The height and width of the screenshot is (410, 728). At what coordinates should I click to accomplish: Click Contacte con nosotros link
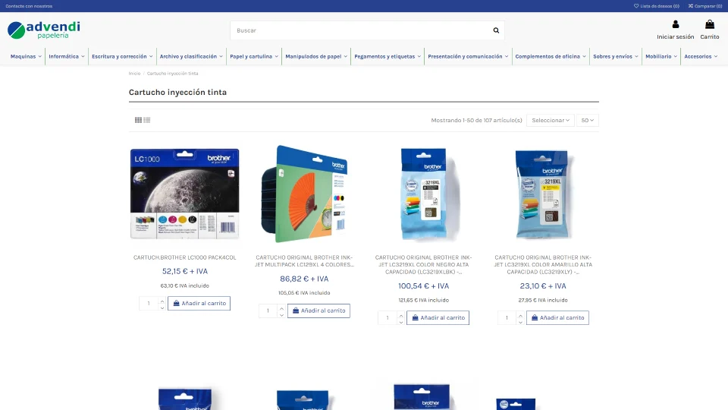[x=29, y=6]
